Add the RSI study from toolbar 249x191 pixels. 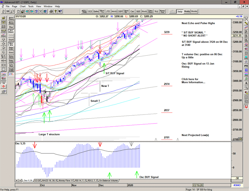(138, 11)
